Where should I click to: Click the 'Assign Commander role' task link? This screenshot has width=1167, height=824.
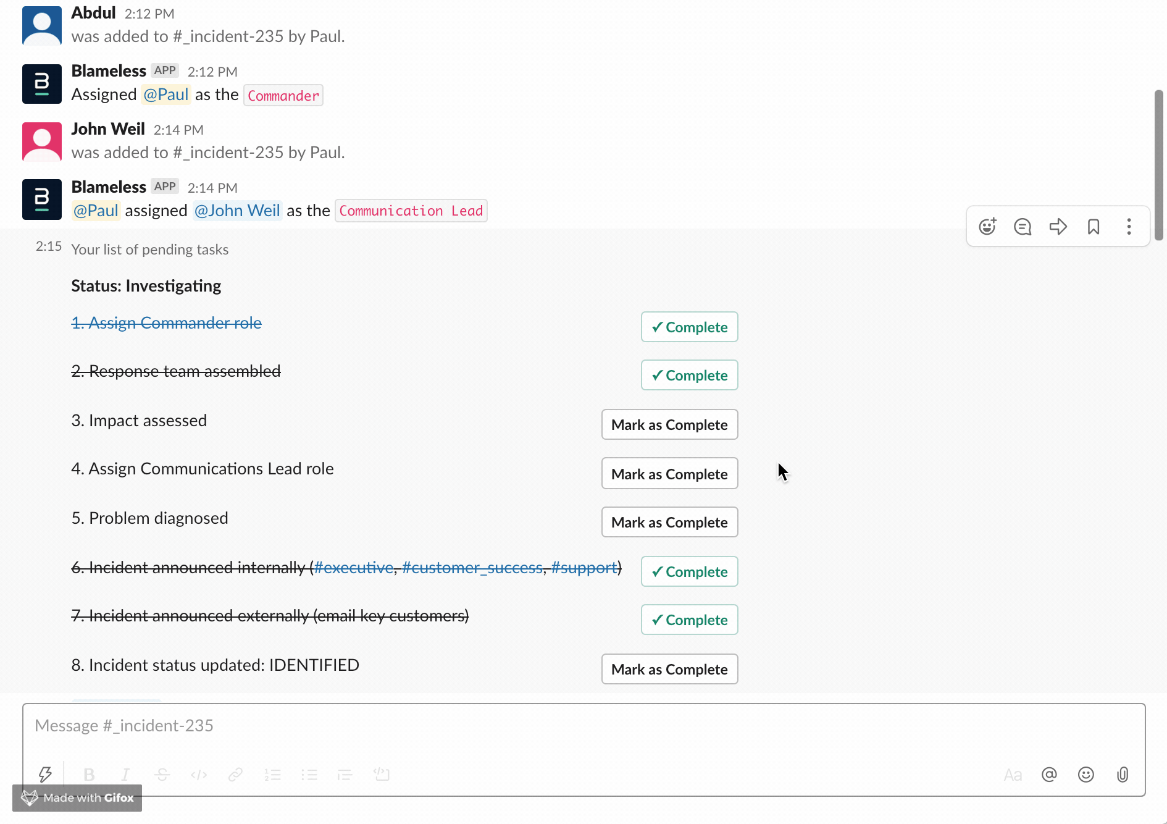click(167, 323)
